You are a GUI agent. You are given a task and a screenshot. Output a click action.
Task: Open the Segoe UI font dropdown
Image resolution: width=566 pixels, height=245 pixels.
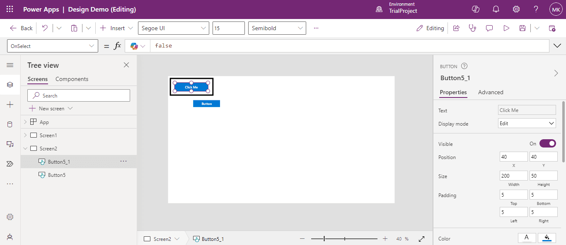click(173, 28)
